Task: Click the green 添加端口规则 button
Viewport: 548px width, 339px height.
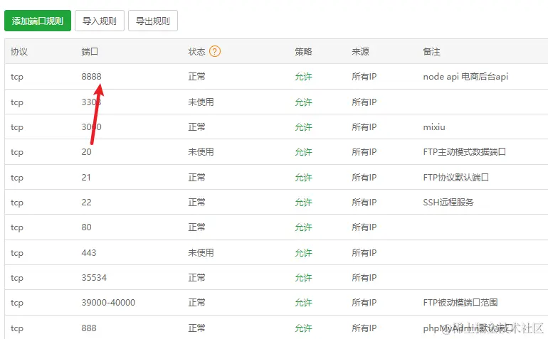Action: click(38, 21)
